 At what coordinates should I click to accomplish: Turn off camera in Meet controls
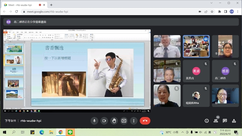click(x=104, y=121)
